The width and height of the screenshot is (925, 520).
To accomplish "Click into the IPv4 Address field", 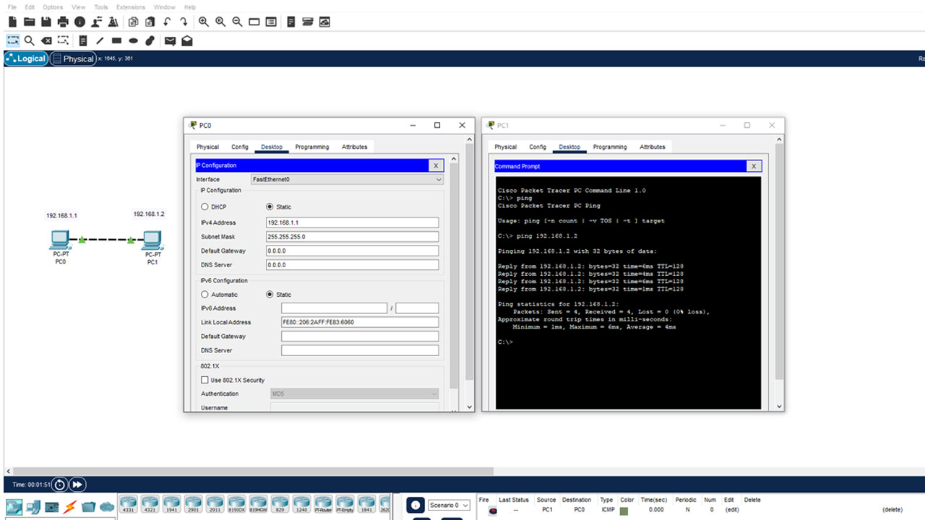I will (352, 222).
